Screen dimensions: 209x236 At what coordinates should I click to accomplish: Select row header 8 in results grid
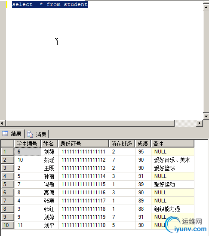8,209
